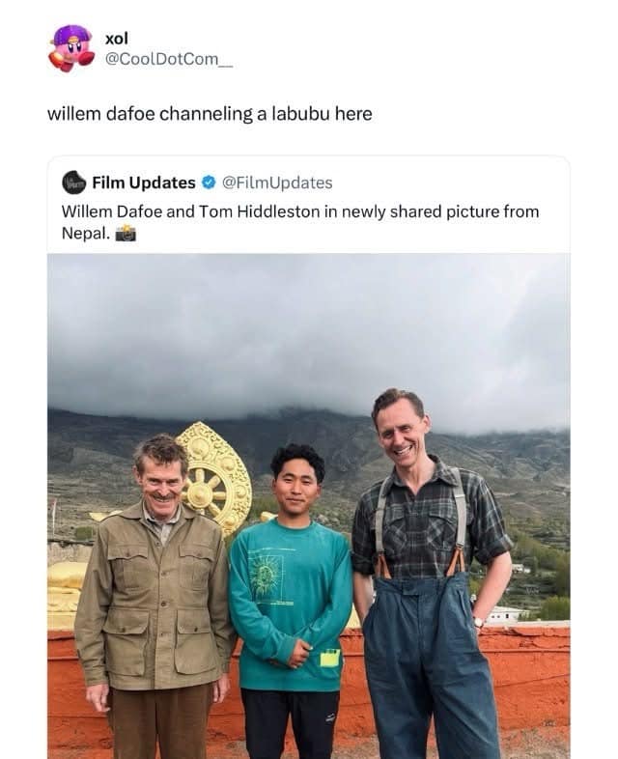The width and height of the screenshot is (618, 759).
Task: Open the @FilmUpdates handle
Action: coord(277,183)
